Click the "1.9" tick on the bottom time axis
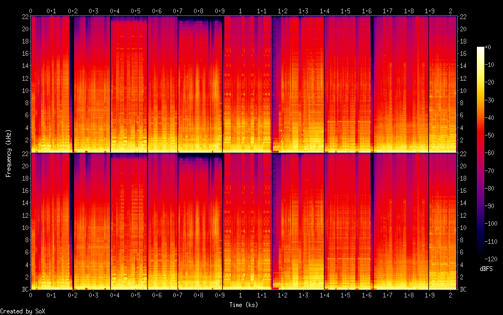 pos(429,295)
